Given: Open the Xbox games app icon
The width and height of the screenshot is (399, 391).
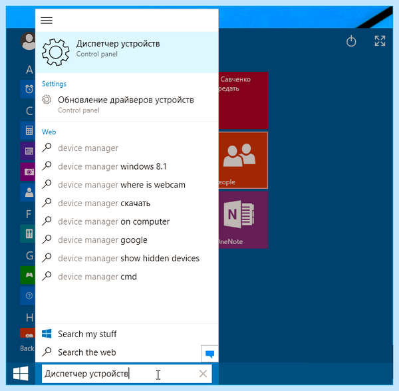Looking at the screenshot, I should tap(28, 275).
